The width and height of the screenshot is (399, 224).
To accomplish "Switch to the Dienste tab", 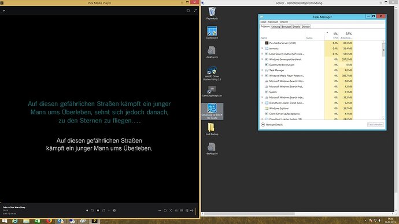I will [306, 27].
